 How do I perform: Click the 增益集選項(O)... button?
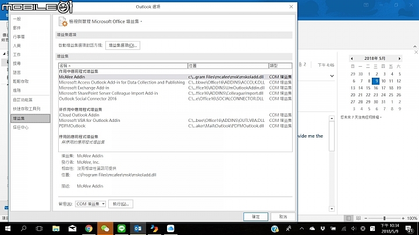pyautogui.click(x=123, y=45)
